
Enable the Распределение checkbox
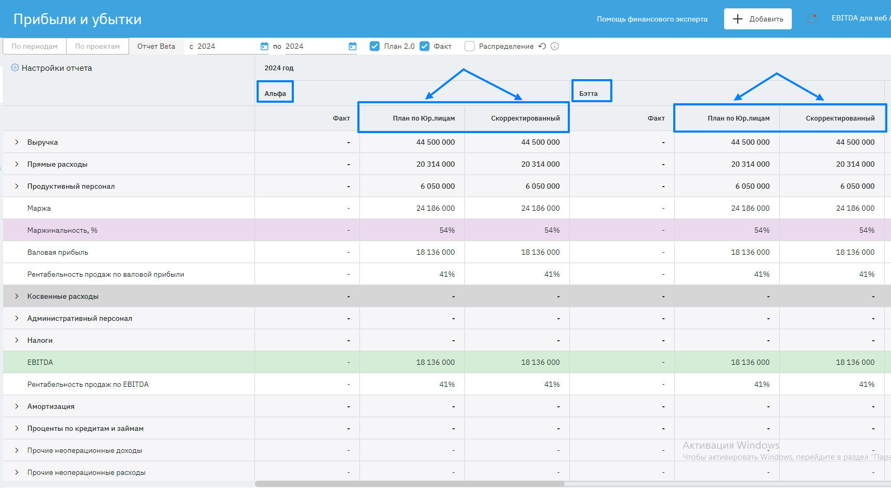tap(470, 46)
